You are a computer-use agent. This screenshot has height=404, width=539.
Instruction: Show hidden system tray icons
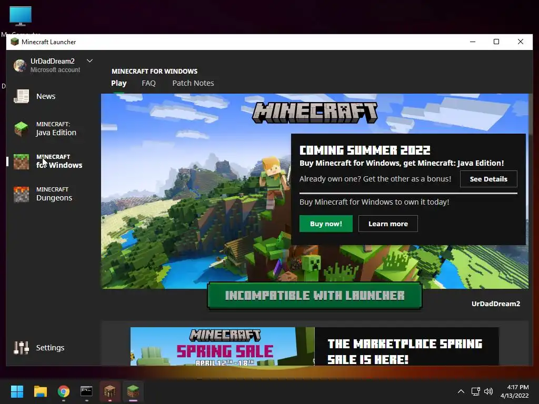(461, 391)
